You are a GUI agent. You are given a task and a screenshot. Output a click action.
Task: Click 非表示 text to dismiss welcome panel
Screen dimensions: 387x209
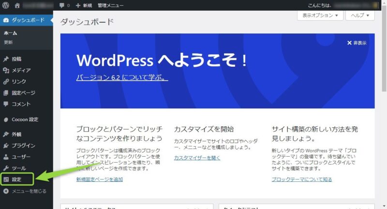tap(360, 43)
